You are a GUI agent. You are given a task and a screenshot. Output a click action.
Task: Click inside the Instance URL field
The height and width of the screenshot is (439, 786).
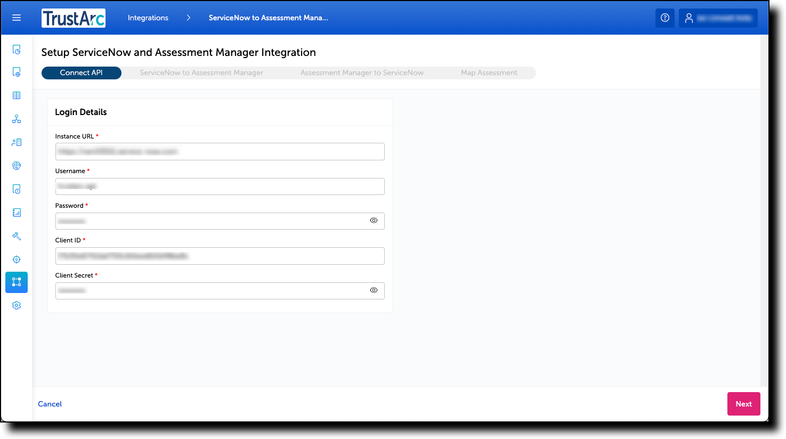point(220,151)
